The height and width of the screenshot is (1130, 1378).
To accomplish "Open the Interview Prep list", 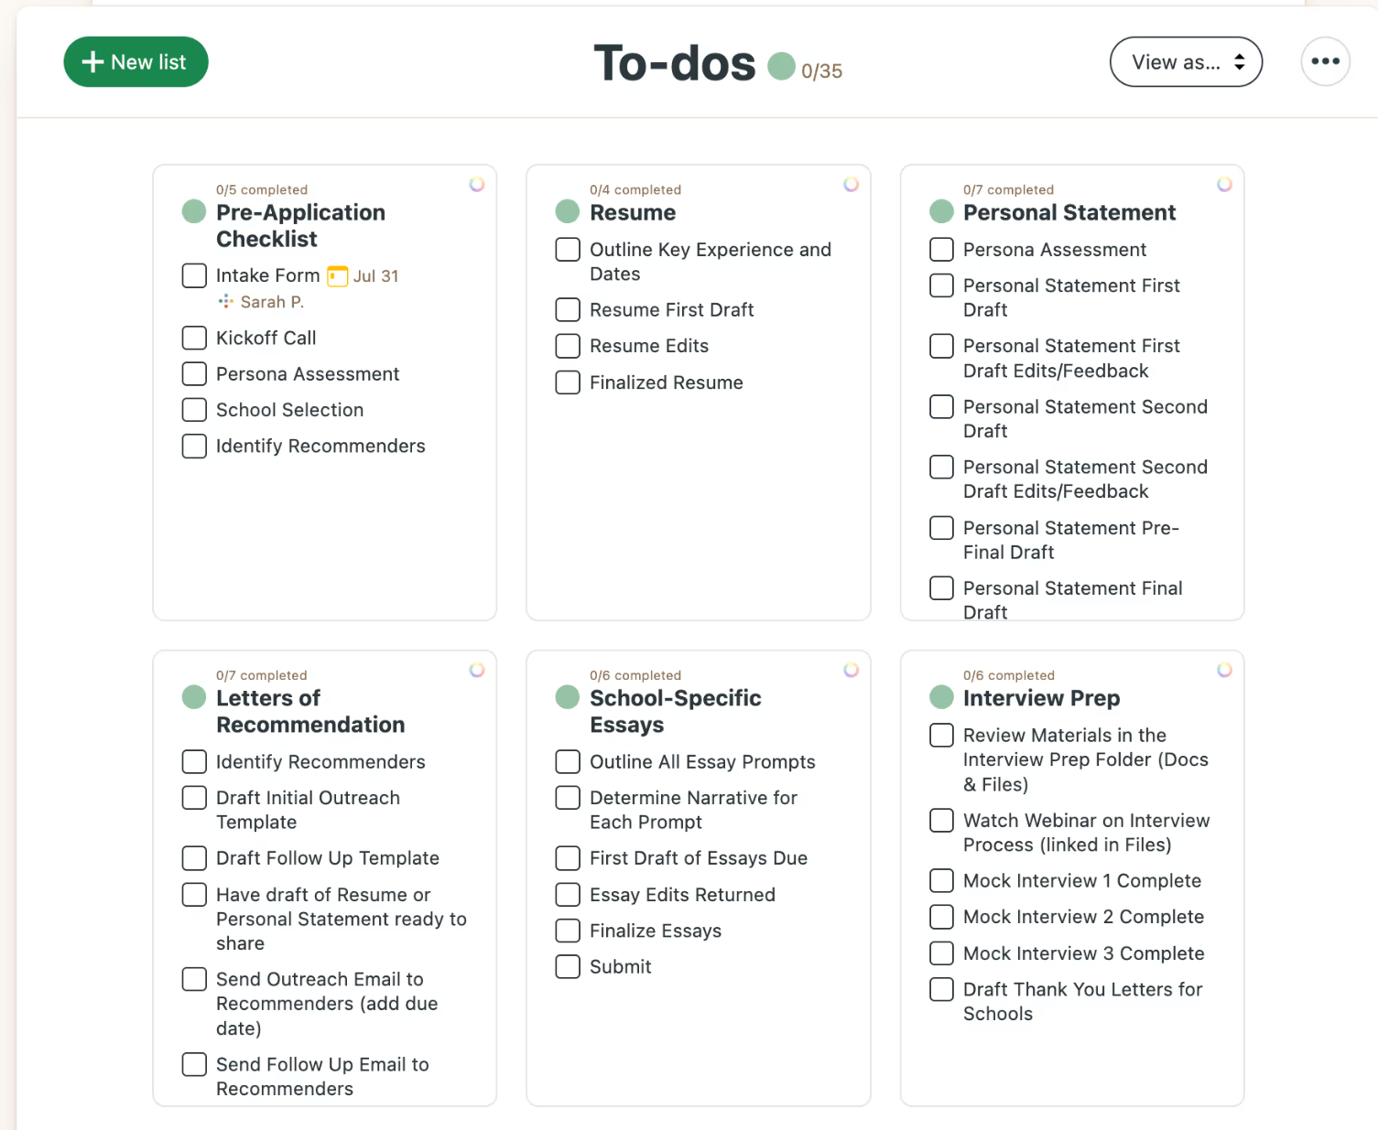I will (x=1041, y=698).
